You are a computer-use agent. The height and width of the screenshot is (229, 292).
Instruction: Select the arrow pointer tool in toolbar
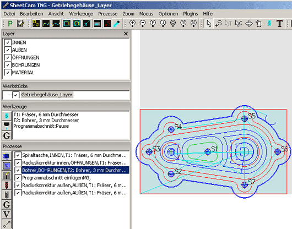coord(209,24)
